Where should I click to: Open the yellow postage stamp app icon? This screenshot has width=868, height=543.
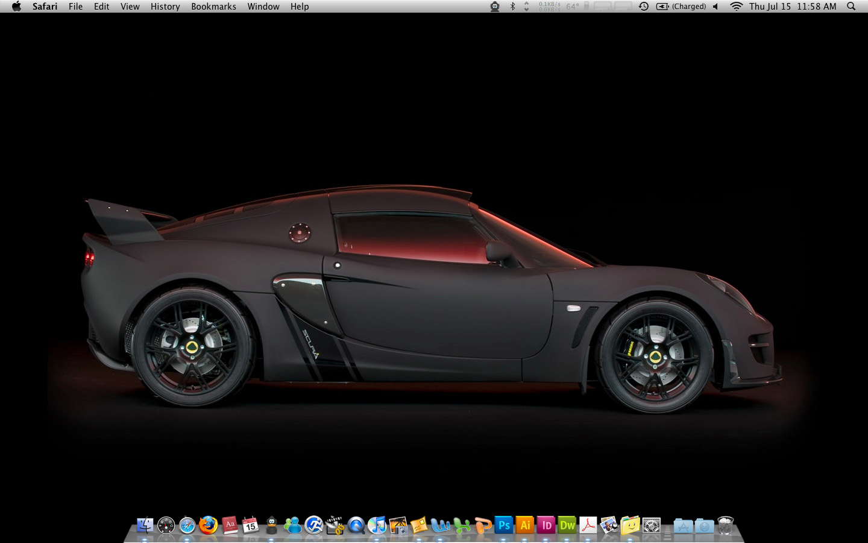pos(420,526)
